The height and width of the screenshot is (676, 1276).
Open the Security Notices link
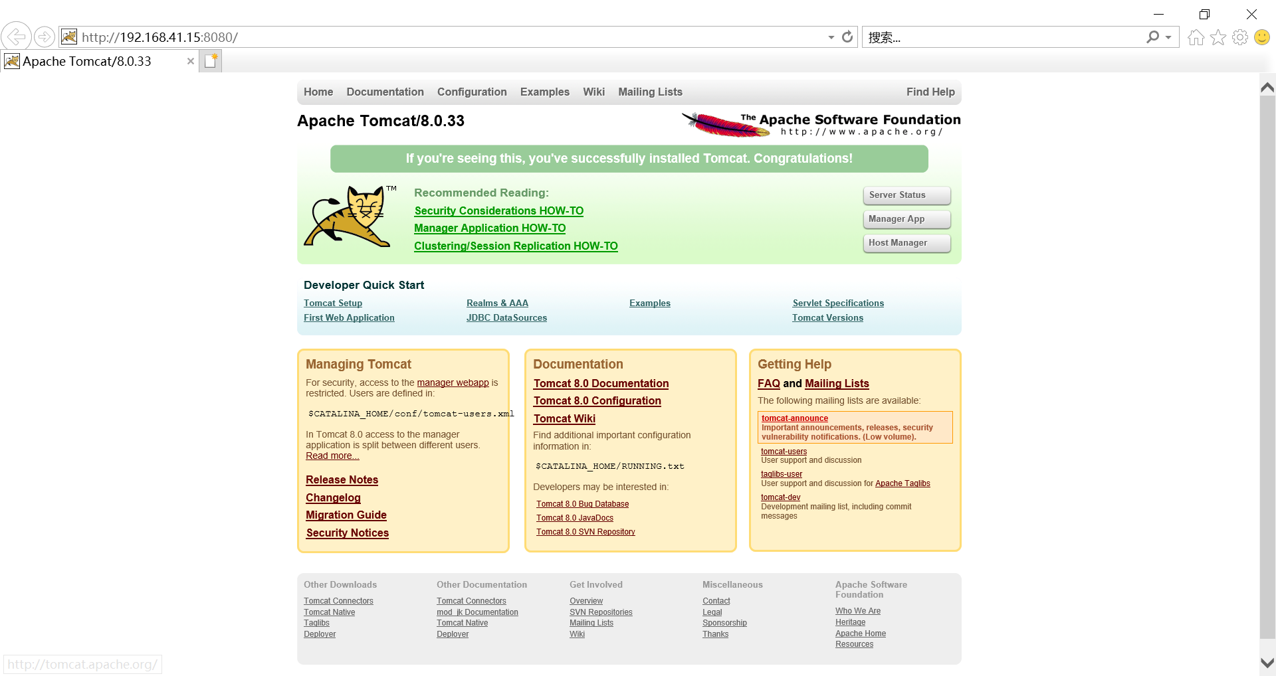pos(348,533)
